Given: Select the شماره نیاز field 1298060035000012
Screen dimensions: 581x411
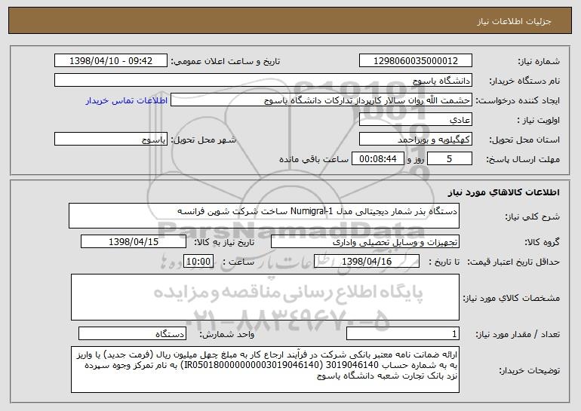Looking at the screenshot, I should 415,61.
